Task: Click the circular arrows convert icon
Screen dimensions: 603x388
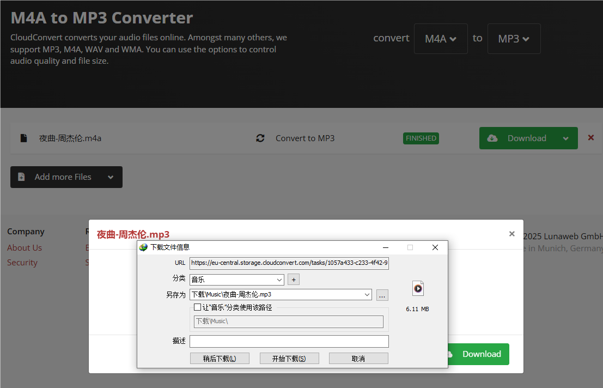Action: 260,138
